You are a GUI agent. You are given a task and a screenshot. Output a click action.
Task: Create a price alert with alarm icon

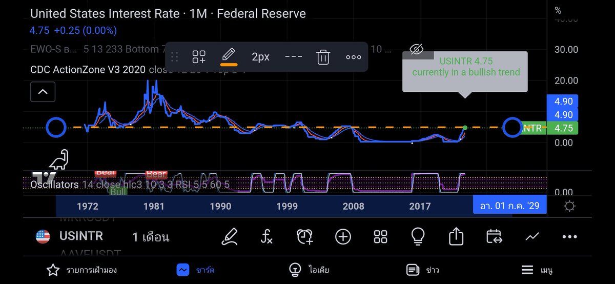(305, 236)
